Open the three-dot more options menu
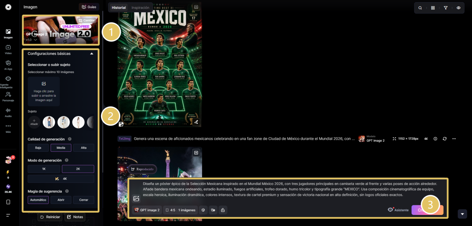Viewport: 472px width, 226px height. click(454, 139)
